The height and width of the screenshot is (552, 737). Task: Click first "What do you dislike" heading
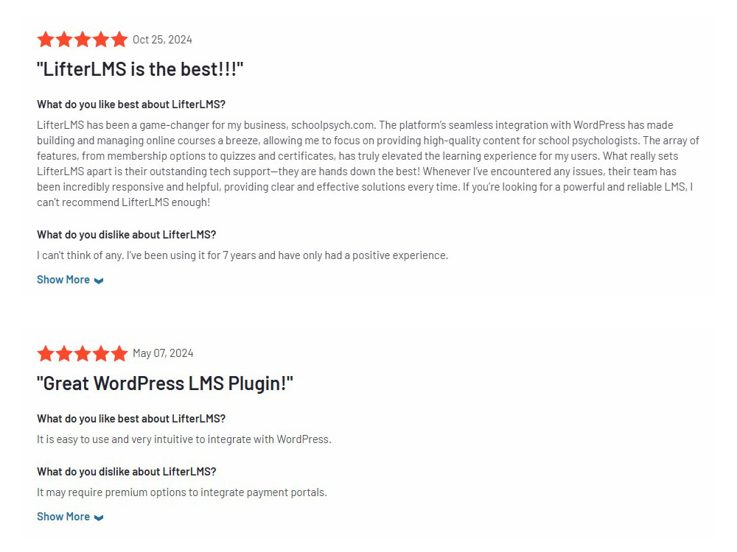pos(127,235)
